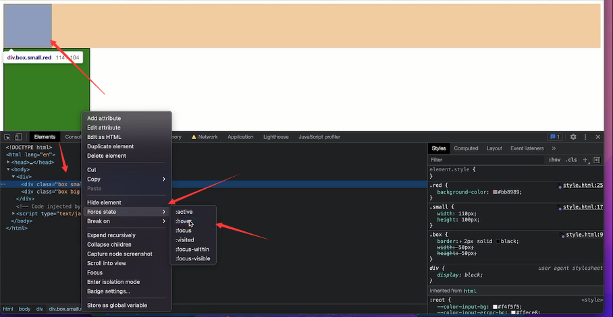Select Collapse children menu item
The image size is (613, 317).
click(126, 245)
